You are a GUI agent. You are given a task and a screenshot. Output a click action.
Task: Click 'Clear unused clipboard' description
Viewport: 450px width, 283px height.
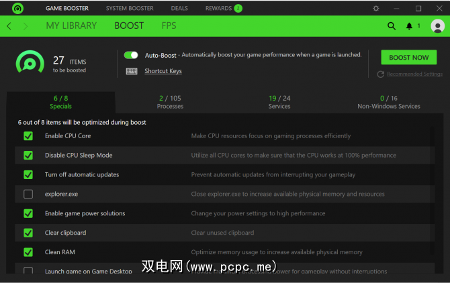[x=222, y=233]
